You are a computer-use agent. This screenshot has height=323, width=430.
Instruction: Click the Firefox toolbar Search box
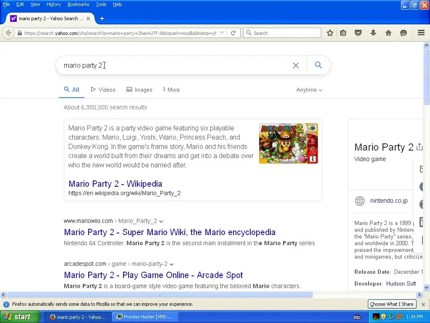click(282, 33)
